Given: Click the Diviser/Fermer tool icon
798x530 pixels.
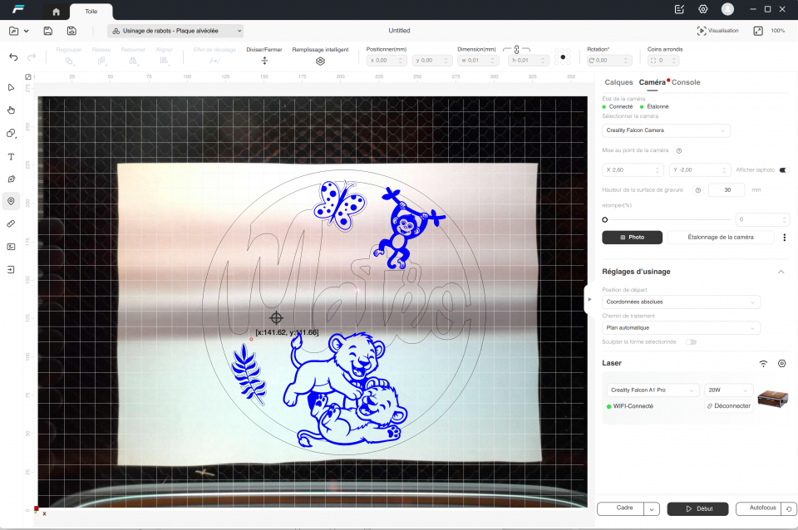Looking at the screenshot, I should click(264, 61).
